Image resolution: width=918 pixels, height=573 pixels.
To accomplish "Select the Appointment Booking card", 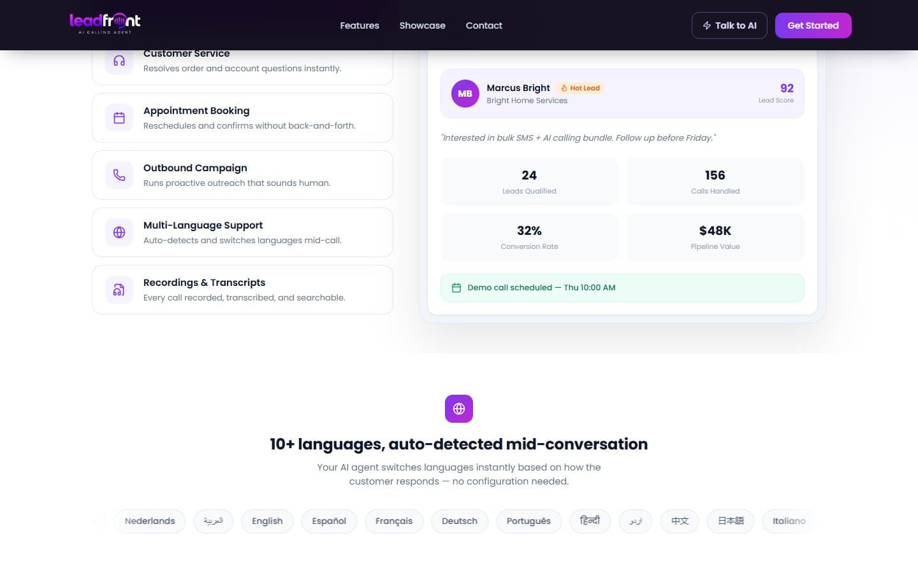I will (x=242, y=118).
